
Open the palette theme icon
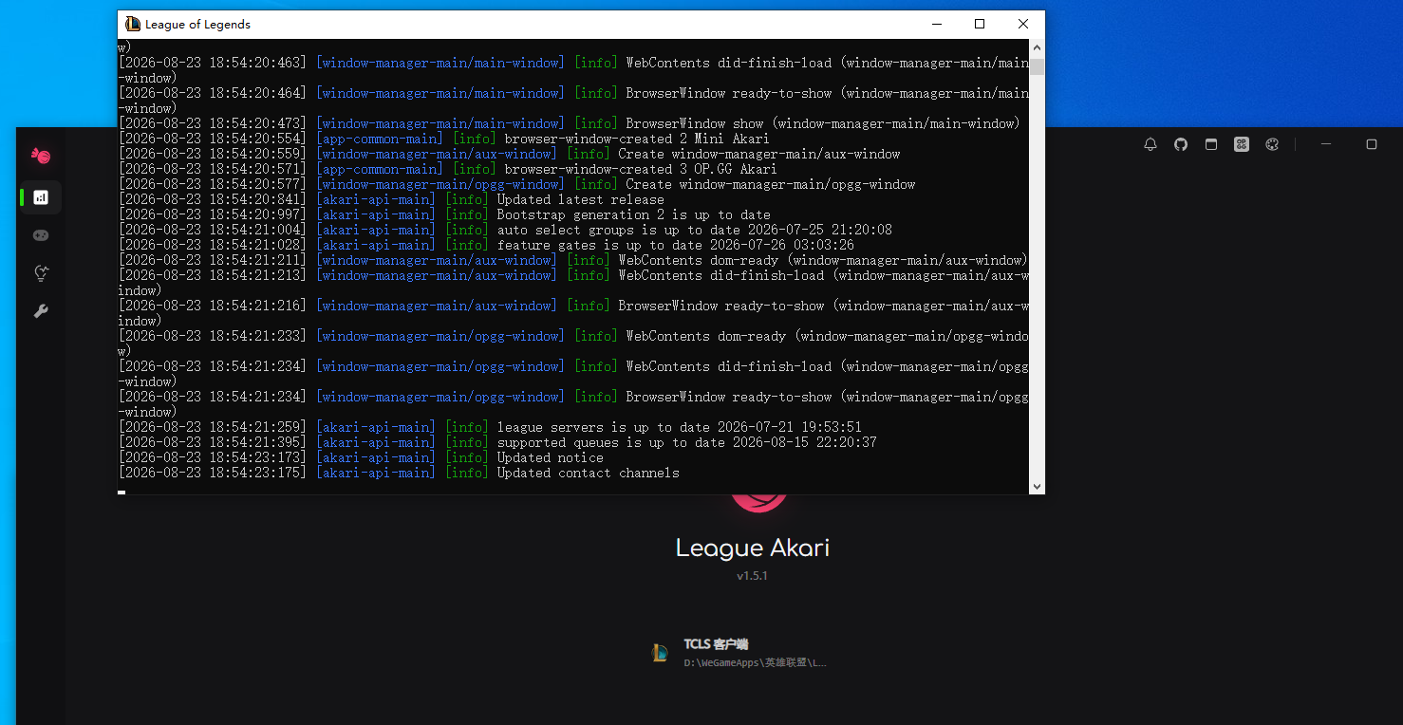(1273, 144)
